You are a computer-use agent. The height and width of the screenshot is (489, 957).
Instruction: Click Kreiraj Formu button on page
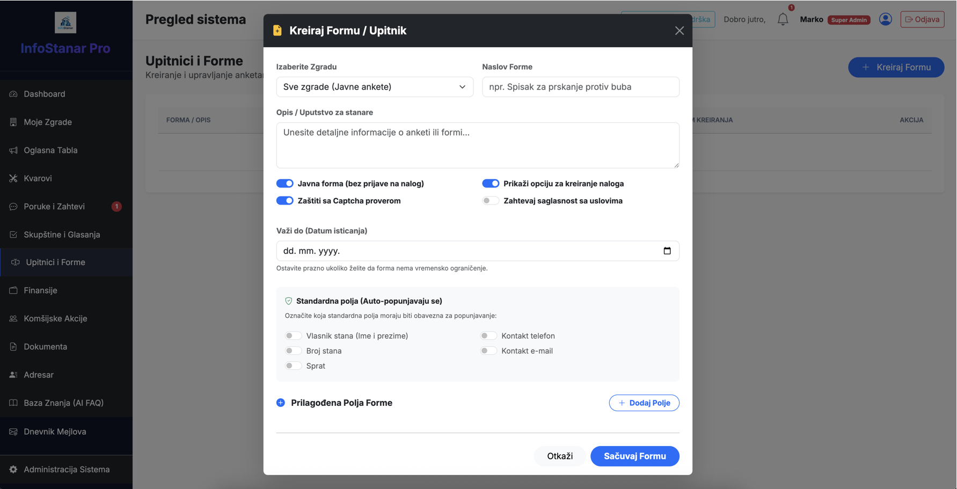pos(896,67)
